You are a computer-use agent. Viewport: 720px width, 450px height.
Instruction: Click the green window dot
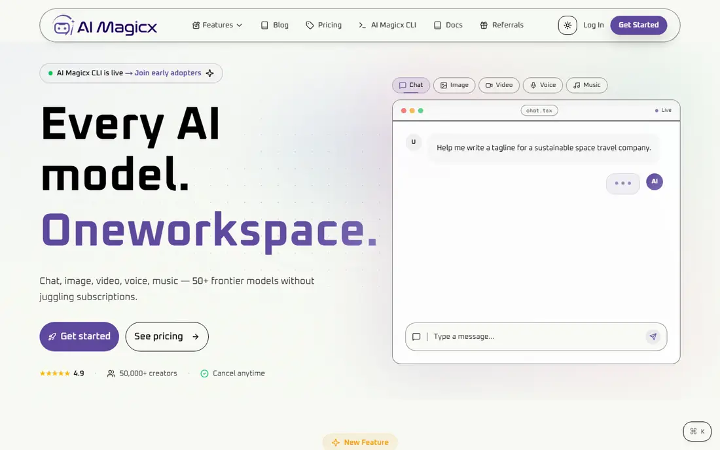coord(420,111)
